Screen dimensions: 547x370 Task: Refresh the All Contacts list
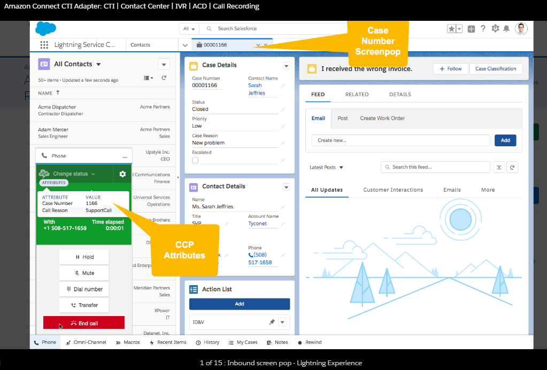pos(164,78)
